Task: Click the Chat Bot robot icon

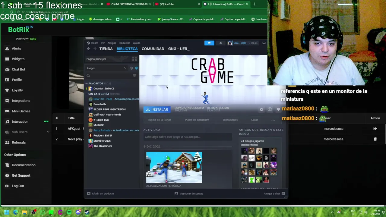Action: tap(7, 69)
